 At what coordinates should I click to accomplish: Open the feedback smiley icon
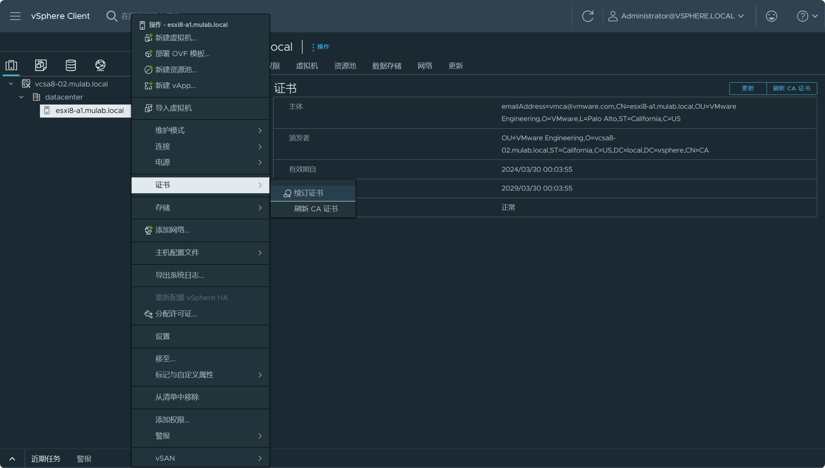click(771, 16)
